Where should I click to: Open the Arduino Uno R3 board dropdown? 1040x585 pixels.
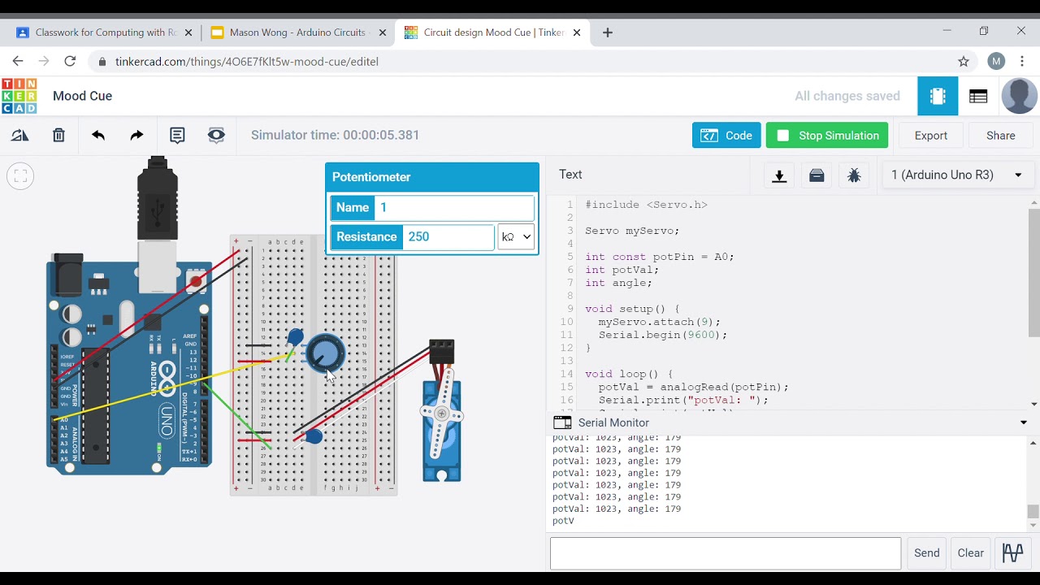pos(957,175)
